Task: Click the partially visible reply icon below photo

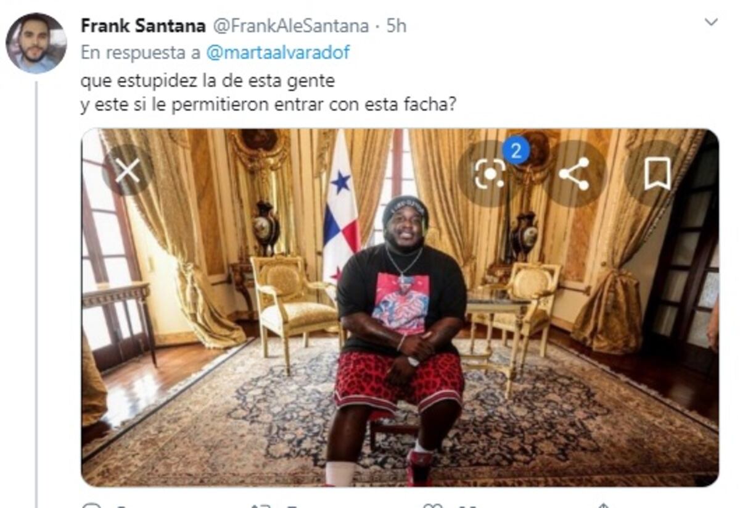Action: [x=91, y=506]
